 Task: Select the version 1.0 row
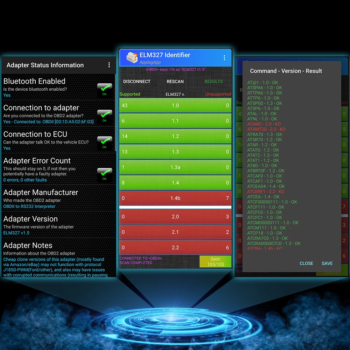tap(175, 105)
